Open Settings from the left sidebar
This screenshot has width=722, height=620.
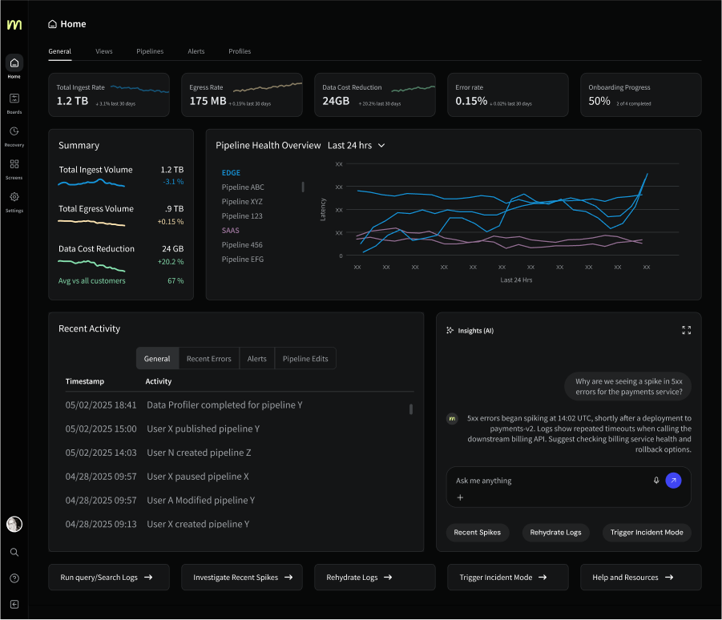pos(14,201)
